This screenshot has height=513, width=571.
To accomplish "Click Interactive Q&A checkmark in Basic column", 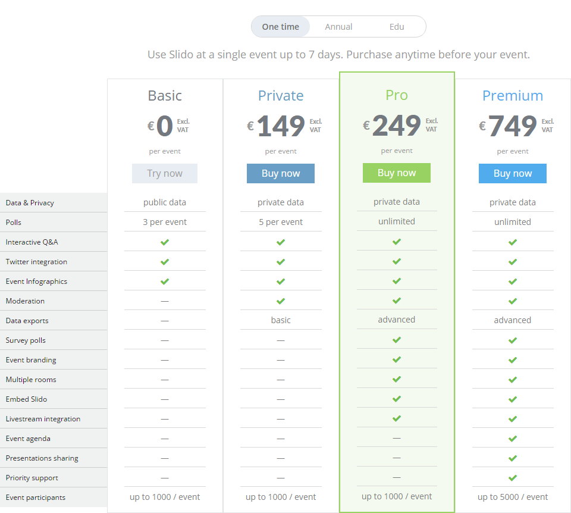I will [x=165, y=242].
